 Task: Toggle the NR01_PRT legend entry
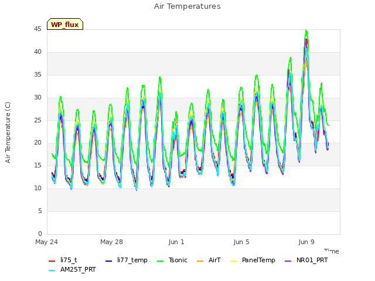pyautogui.click(x=306, y=260)
